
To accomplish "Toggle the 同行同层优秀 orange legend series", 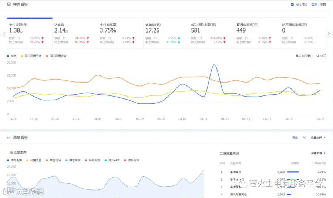I will coord(56,56).
